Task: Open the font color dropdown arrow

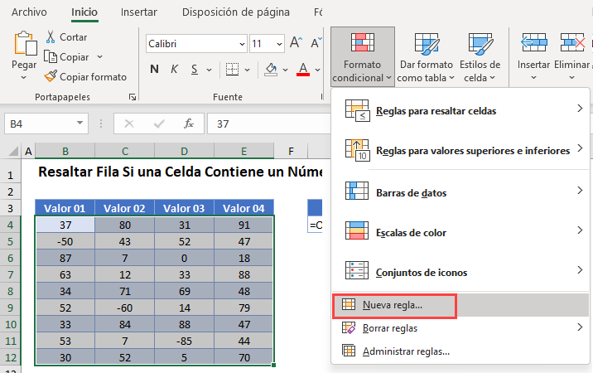Action: point(317,70)
